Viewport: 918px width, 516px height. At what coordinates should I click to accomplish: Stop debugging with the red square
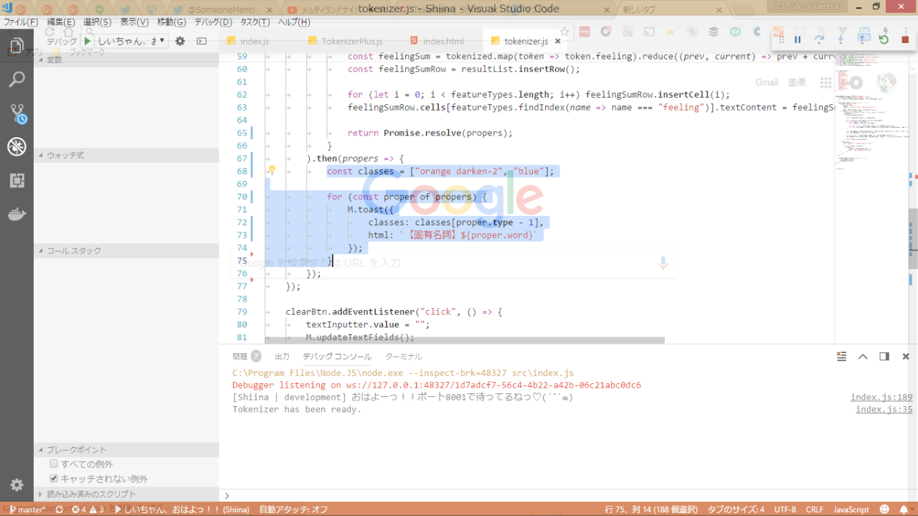pyautogui.click(x=905, y=39)
